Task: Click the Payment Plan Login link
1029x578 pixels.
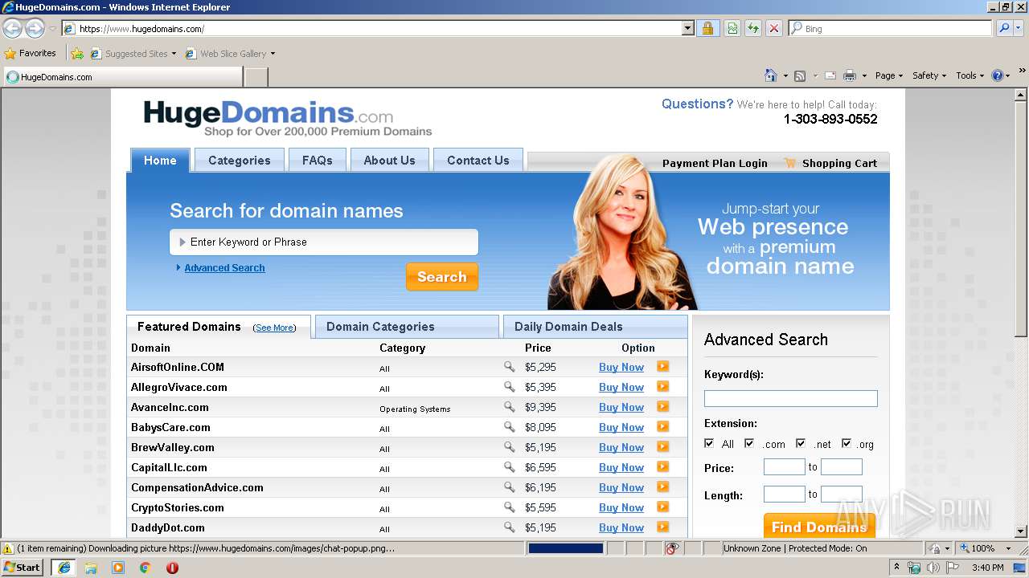Action: [x=715, y=163]
